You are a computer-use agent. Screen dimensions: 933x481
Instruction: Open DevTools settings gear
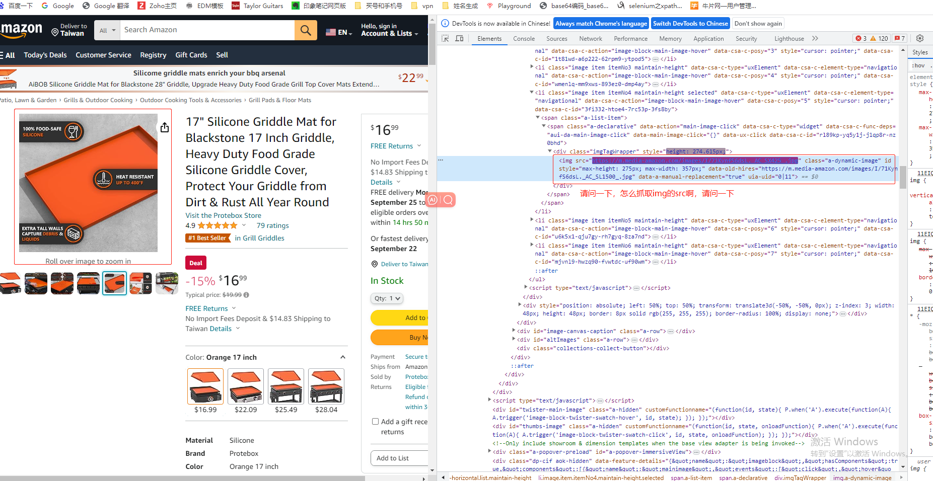click(920, 38)
